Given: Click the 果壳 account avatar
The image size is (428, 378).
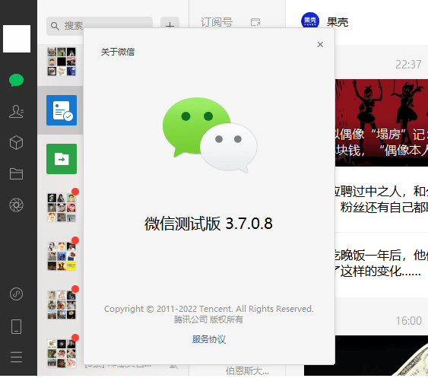Looking at the screenshot, I should pos(310,21).
